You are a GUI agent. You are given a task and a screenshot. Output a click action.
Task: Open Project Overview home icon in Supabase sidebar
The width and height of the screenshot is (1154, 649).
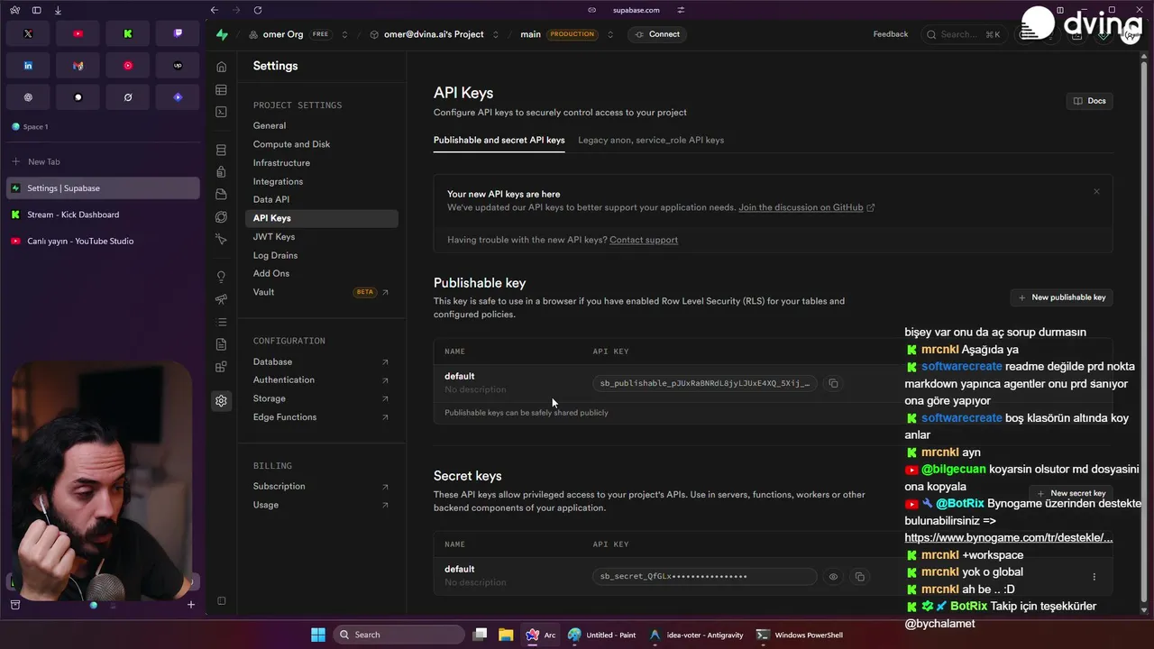pos(221,67)
